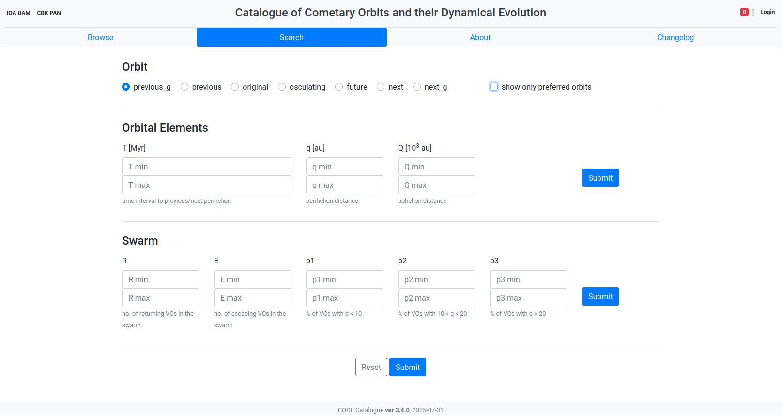Click the p3 max input field
Viewport: 782px width, 415px height.
(528, 298)
